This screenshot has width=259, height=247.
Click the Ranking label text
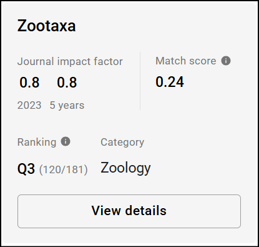click(37, 142)
